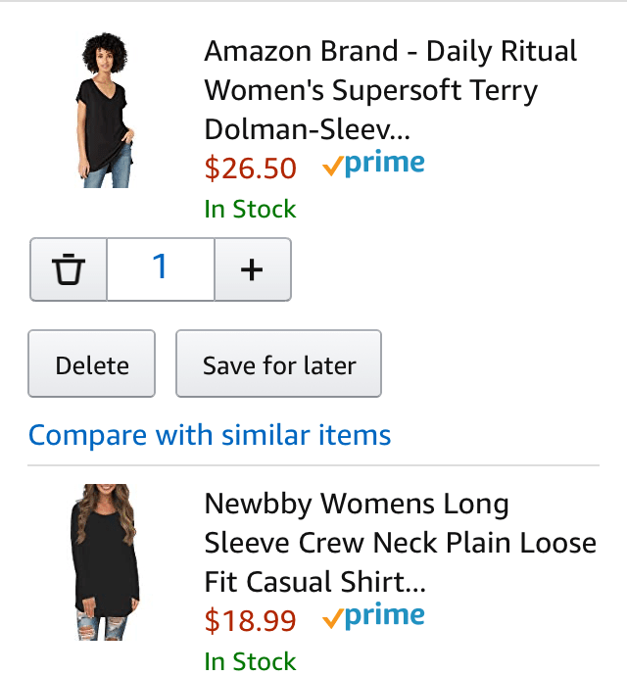This screenshot has height=676, width=627.
Task: Click orange checkmark beside the $26.50 Prime logo
Action: pos(332,168)
